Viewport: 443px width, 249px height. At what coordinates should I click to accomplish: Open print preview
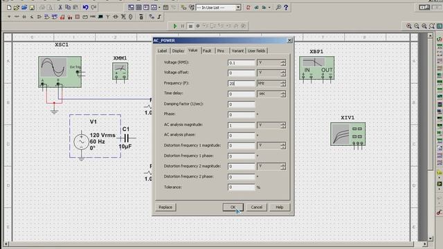[x=50, y=8]
